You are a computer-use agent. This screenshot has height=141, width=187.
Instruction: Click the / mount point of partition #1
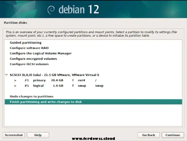(x=96, y=80)
